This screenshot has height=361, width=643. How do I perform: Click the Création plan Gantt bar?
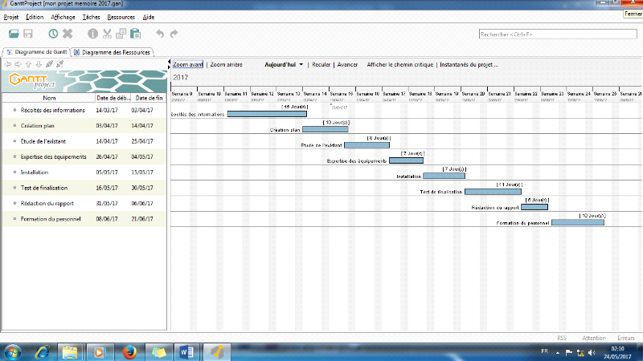pos(326,129)
